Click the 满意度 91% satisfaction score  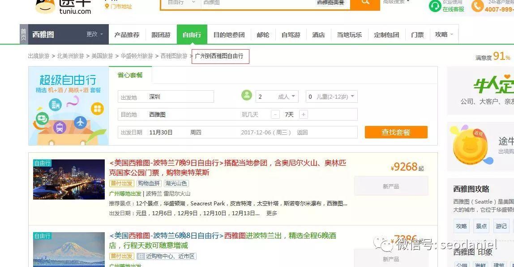coord(493,57)
